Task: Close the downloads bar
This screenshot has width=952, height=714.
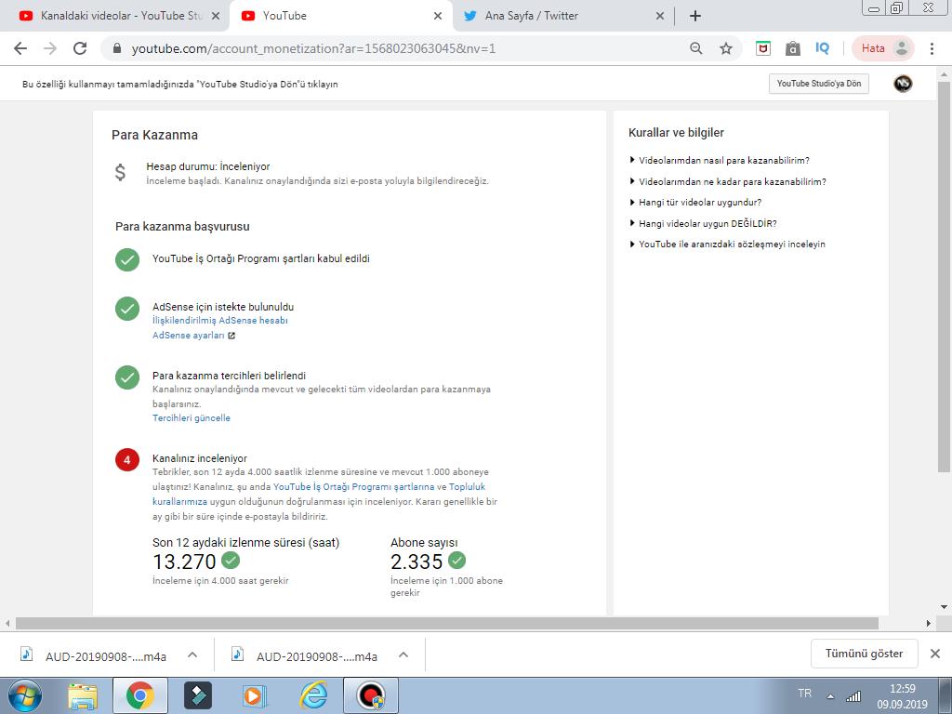Action: click(x=935, y=654)
